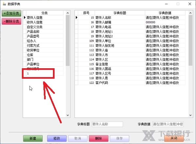Click the 删除分类 red button
The image size is (196, 144).
pyautogui.click(x=11, y=21)
